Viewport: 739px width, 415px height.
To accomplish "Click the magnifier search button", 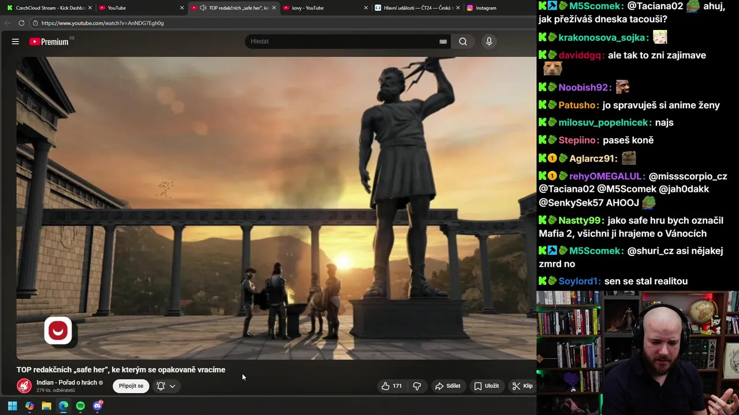I will click(x=463, y=41).
